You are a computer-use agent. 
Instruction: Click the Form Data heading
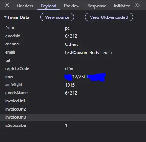tap(18, 17)
